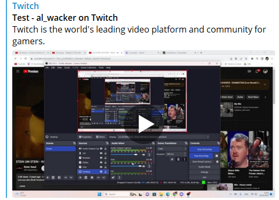
Task: Open virtual camera settings gear icon
Action: [217, 162]
